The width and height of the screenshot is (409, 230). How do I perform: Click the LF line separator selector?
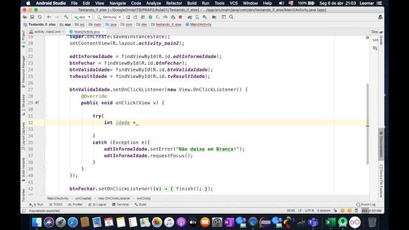pos(300,210)
